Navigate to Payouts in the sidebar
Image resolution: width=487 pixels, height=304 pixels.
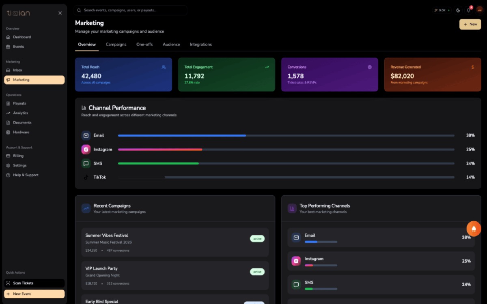click(20, 103)
